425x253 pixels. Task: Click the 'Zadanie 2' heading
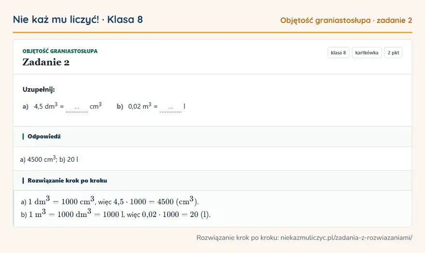click(46, 62)
